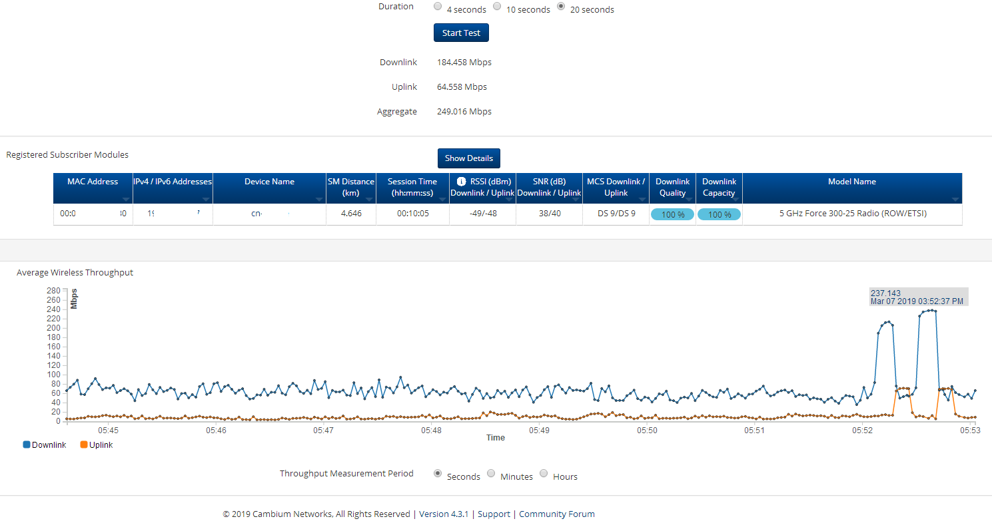Click the Downlink Capacity column header
This screenshot has height=525, width=992.
719,187
